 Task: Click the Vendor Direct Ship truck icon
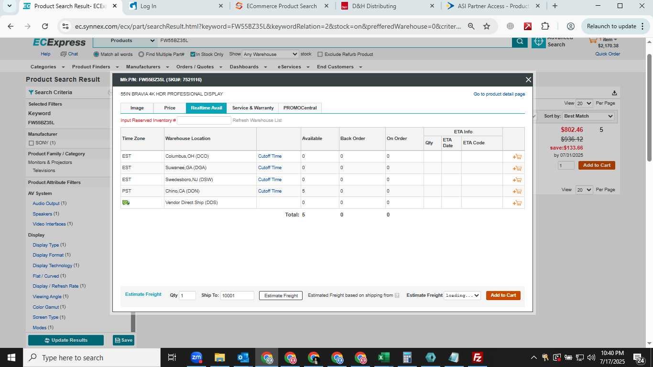126,203
